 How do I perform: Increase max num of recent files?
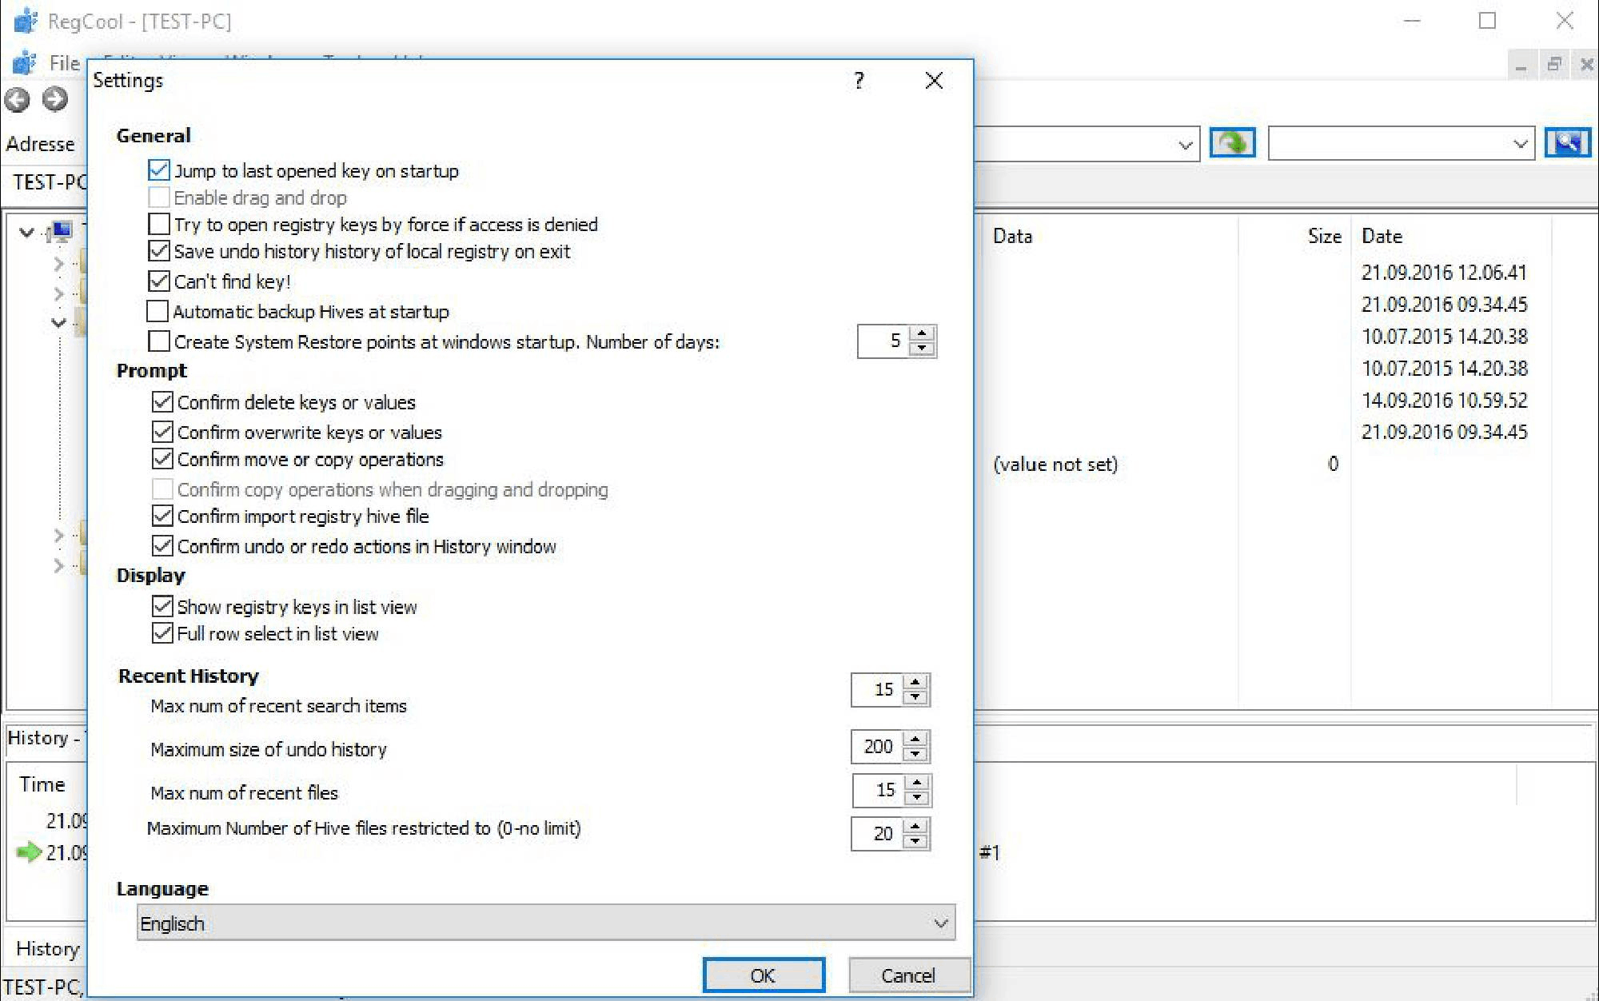click(x=917, y=783)
